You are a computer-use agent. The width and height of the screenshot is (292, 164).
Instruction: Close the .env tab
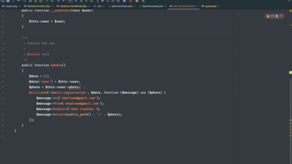click(x=104, y=6)
